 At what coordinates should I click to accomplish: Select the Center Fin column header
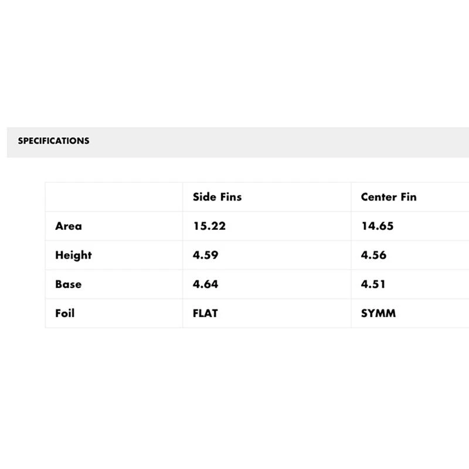389,197
